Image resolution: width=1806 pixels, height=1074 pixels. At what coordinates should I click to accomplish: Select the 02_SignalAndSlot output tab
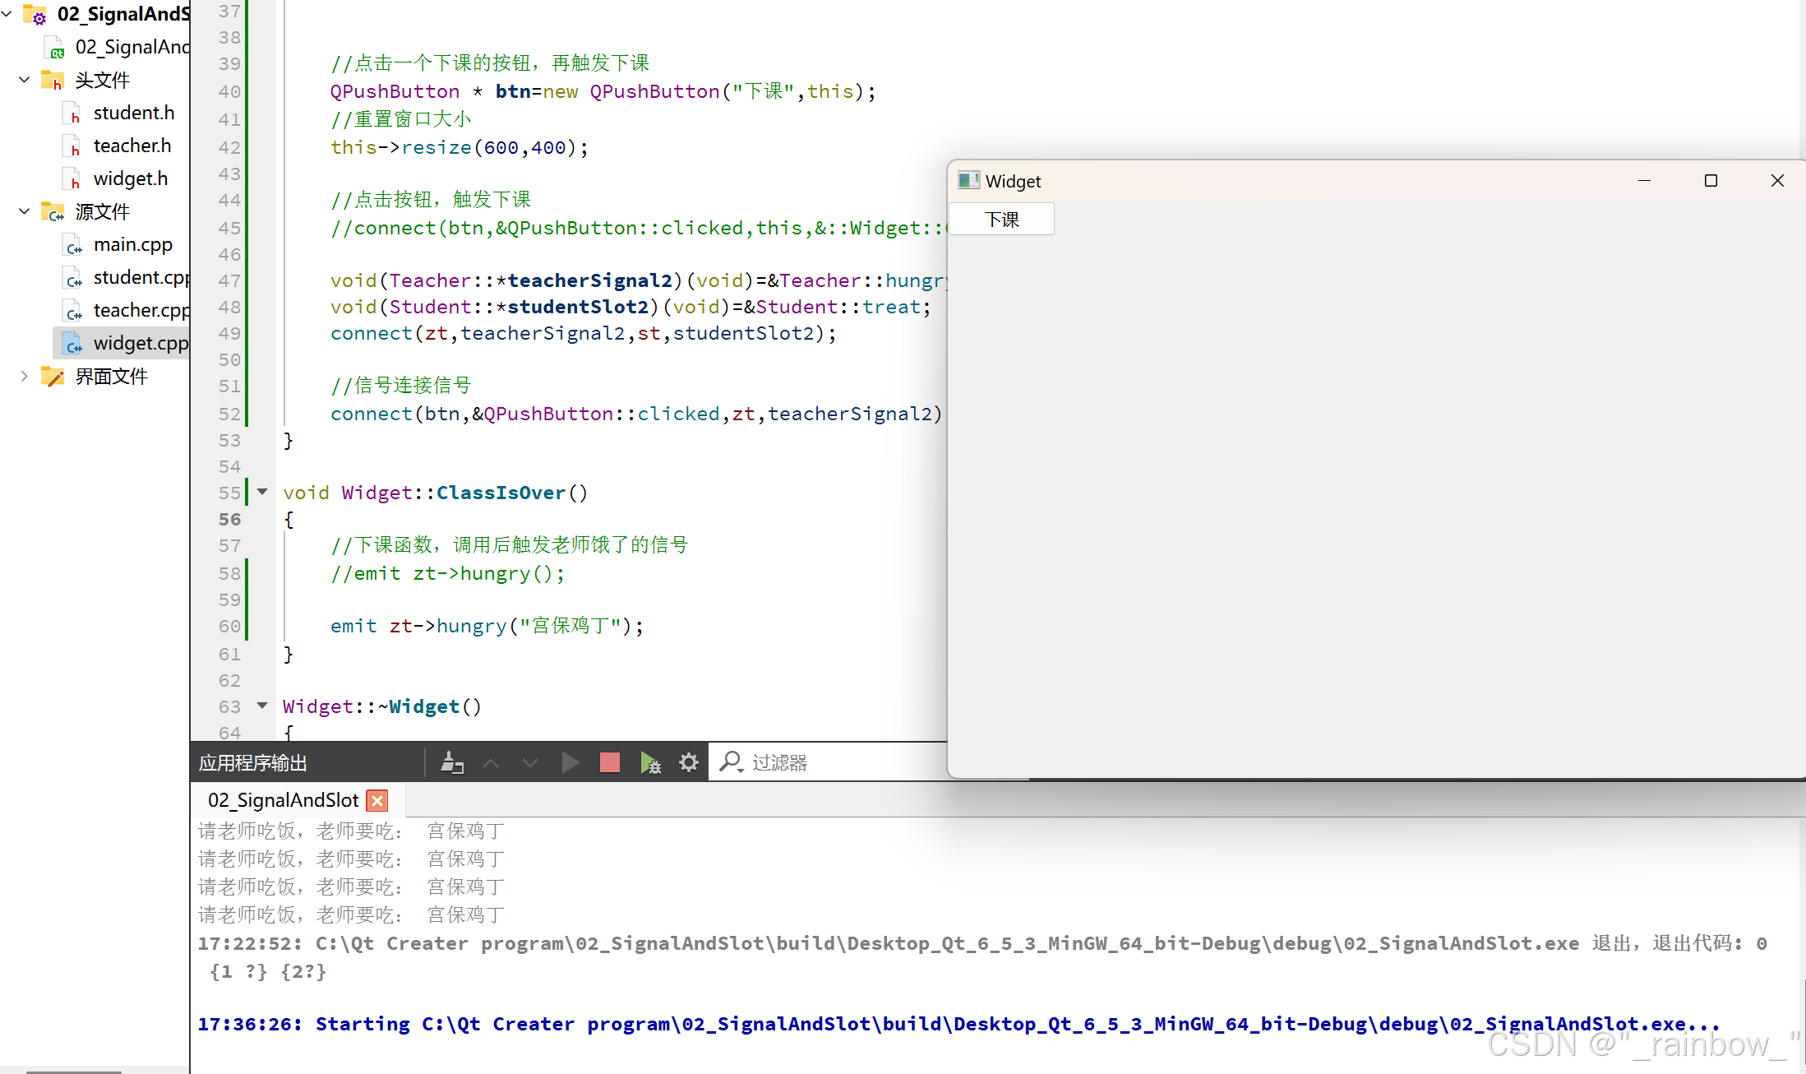(x=283, y=801)
